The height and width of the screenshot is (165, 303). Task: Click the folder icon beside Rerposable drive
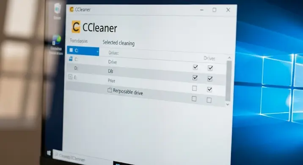click(110, 90)
